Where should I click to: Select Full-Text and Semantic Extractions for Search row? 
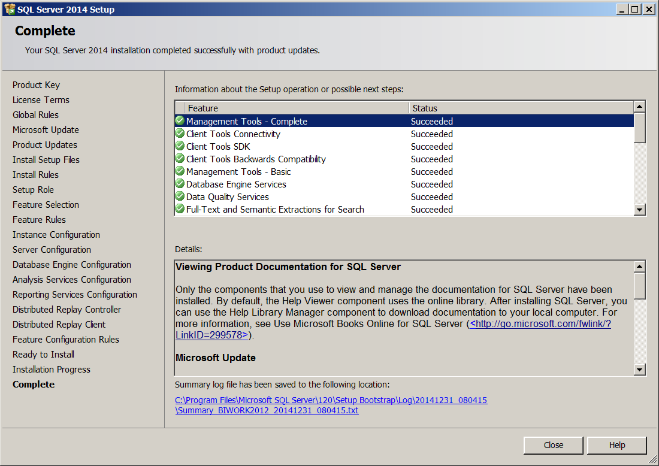[404, 209]
